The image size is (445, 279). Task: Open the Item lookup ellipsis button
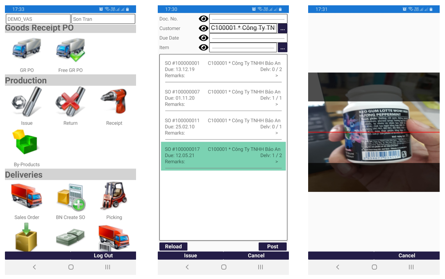[282, 47]
